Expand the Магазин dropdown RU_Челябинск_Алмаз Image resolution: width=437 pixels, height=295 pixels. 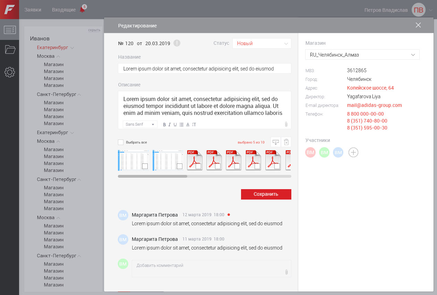coord(362,55)
